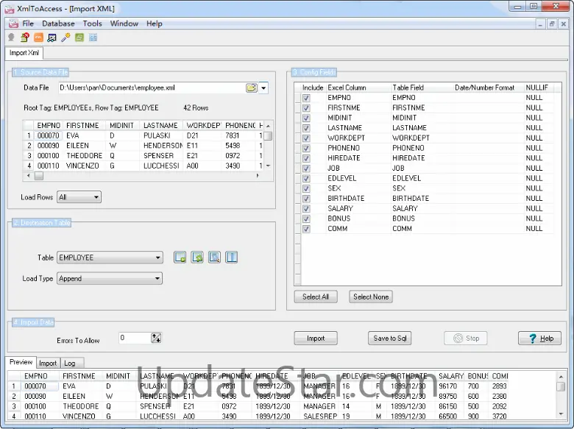Click the XmlToAccess icon in title bar

coord(9,9)
